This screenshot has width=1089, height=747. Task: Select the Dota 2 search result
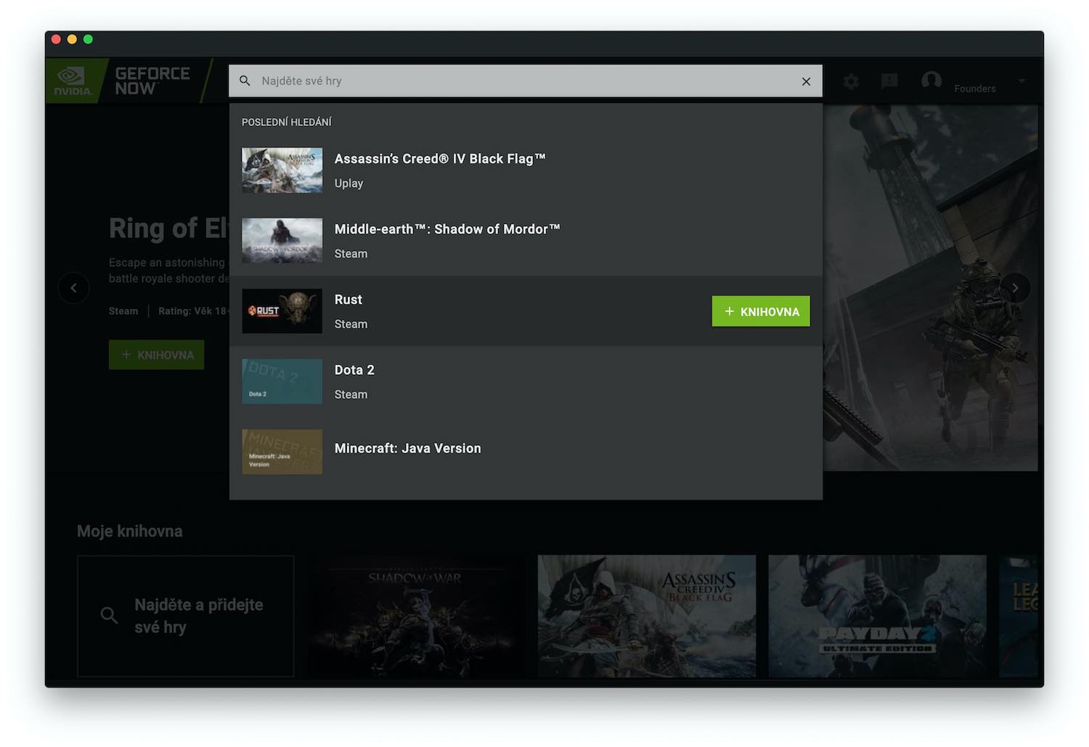click(526, 381)
